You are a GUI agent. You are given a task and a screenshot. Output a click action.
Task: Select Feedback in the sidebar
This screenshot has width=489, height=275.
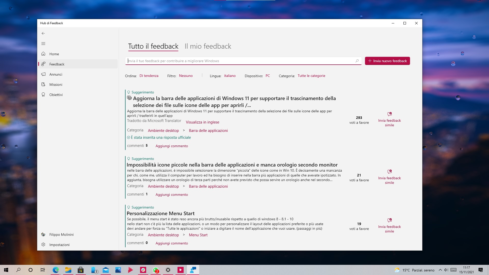[x=78, y=64]
